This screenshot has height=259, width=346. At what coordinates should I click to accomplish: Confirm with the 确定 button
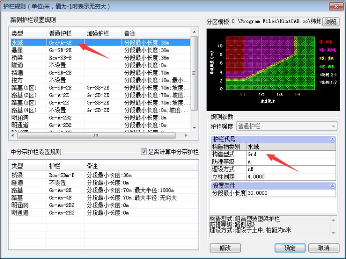pos(290,248)
